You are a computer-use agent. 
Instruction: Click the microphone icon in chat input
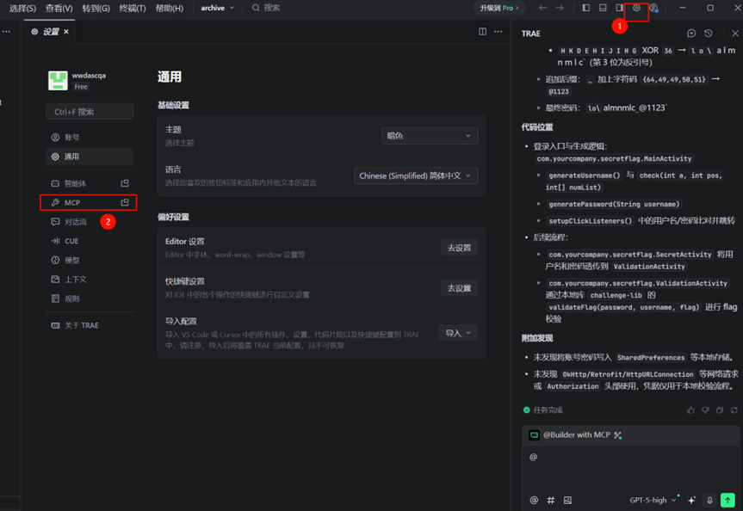pyautogui.click(x=709, y=500)
